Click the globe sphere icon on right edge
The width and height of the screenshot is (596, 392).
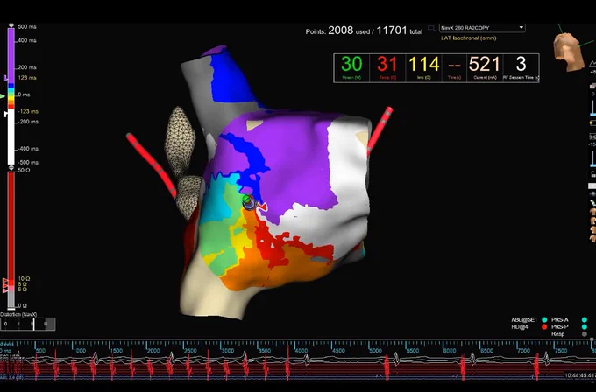click(x=593, y=194)
